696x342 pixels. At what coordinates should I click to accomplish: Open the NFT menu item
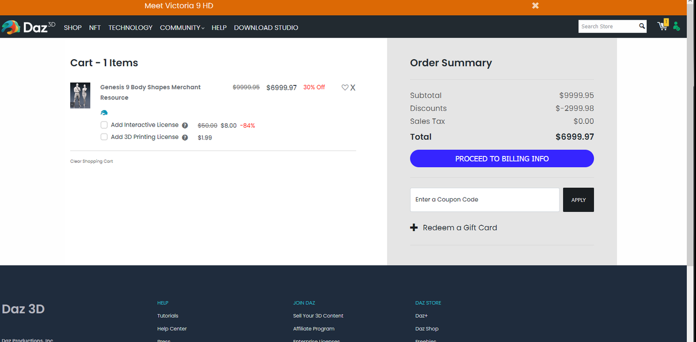(95, 28)
